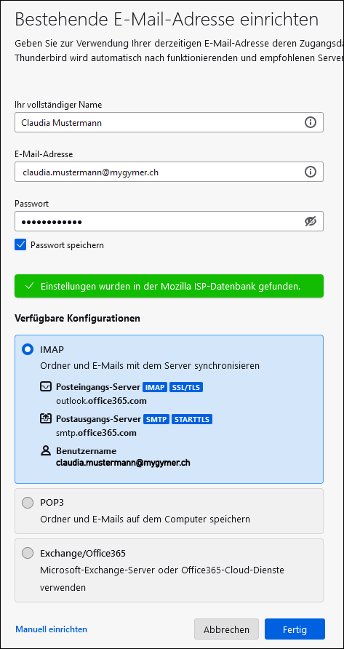344x649 pixels.
Task: Click the info icon in the E-Mail-Adresse field
Action: click(x=310, y=172)
